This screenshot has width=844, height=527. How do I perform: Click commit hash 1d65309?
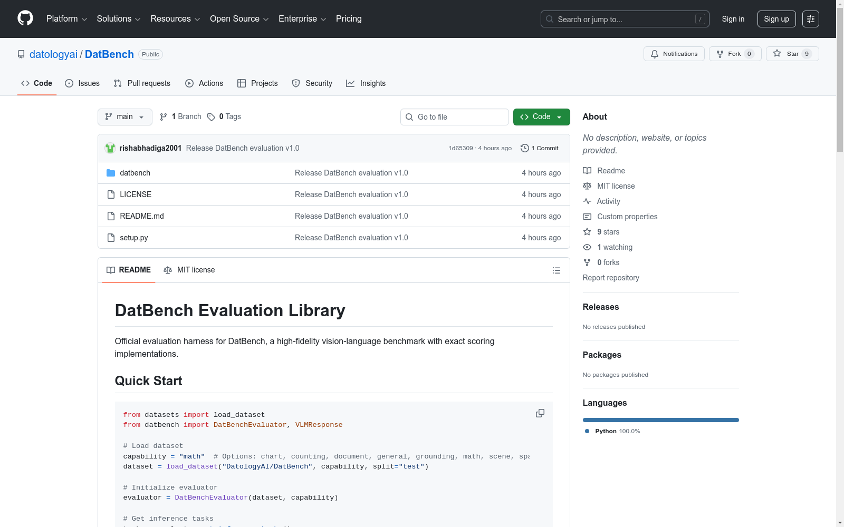pos(461,148)
